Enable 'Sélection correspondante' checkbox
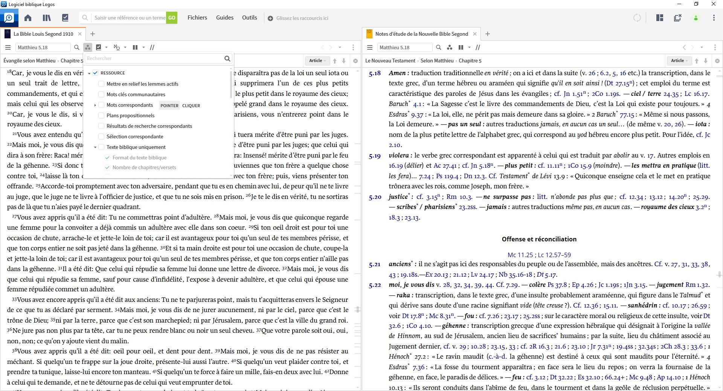This screenshot has height=391, width=723. click(x=101, y=136)
